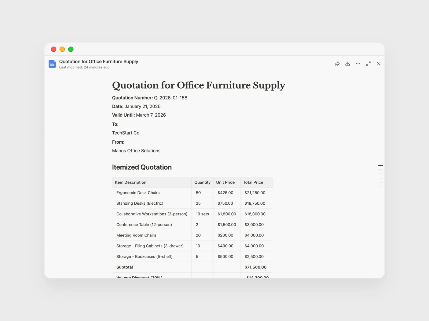Screen dimensions: 429x321
Task: Click the header title 'Quotation for Office Furniture Supply'
Action: [99, 62]
